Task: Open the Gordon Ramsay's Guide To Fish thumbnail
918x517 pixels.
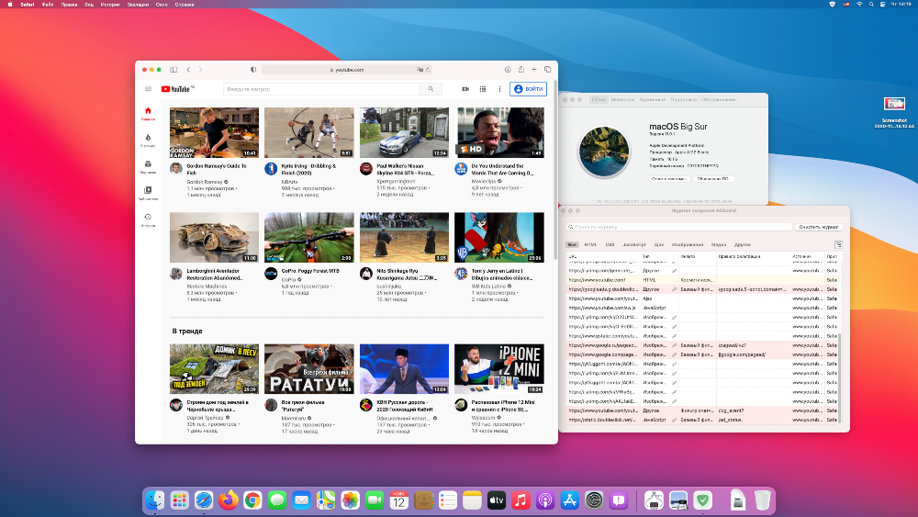Action: click(214, 132)
